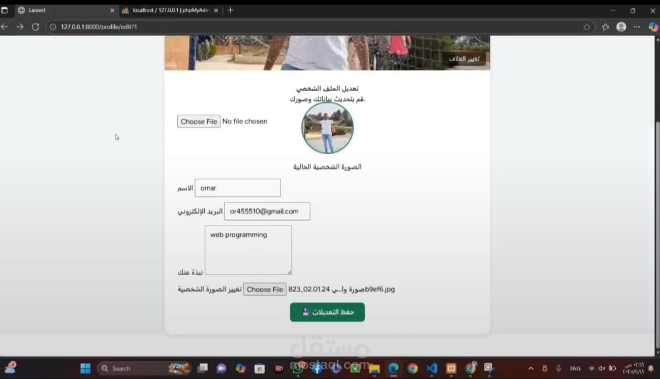The image size is (660, 379).
Task: Open the browser profile avatar
Action: click(621, 26)
